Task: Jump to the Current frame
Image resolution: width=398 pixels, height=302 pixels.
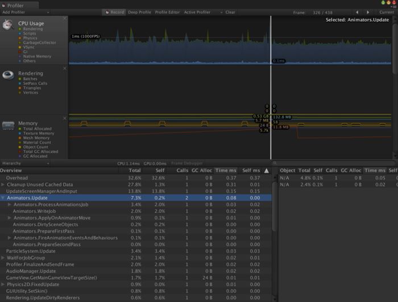Action: pyautogui.click(x=387, y=12)
